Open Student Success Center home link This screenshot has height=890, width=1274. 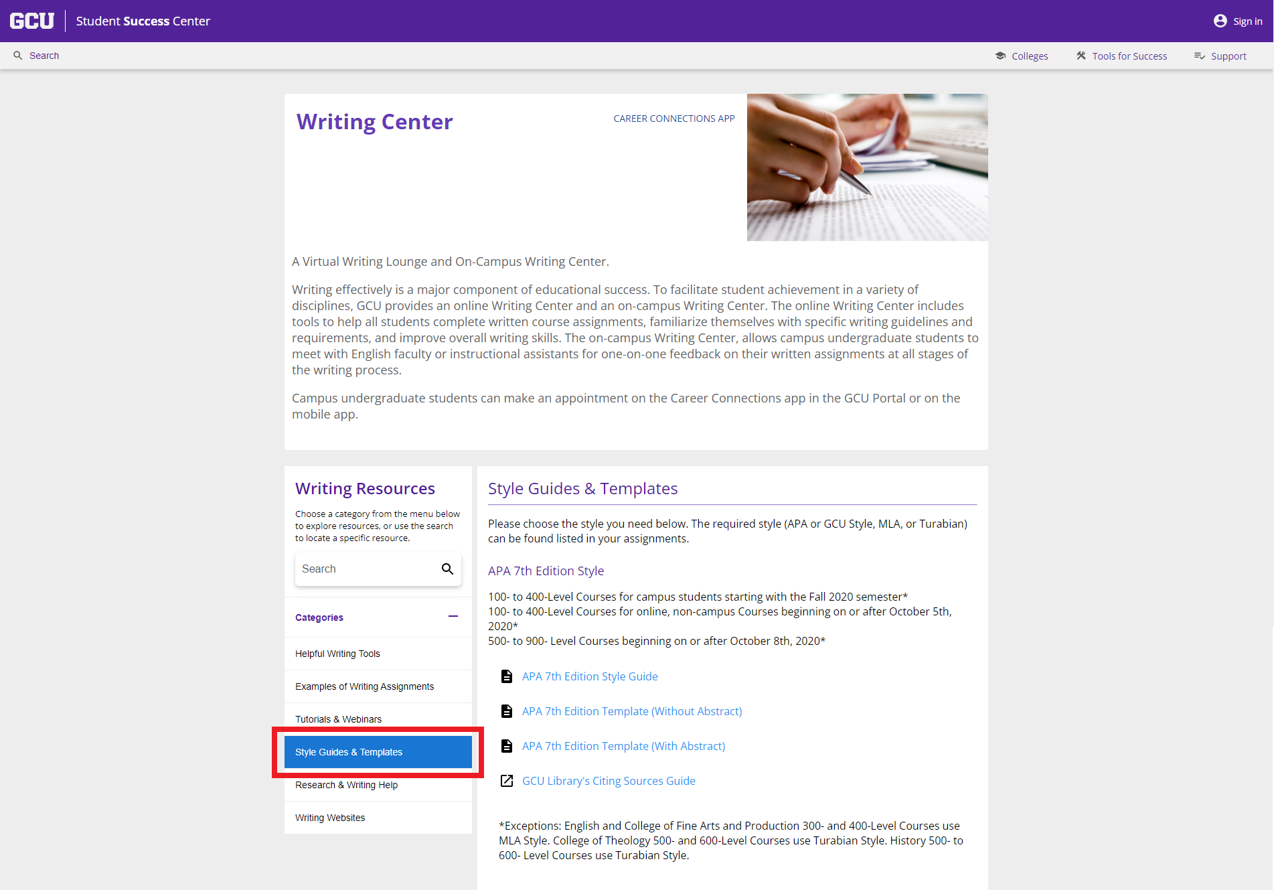[143, 21]
